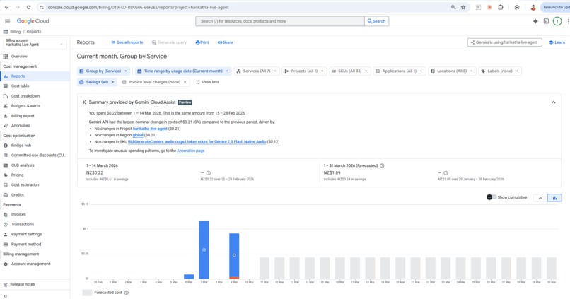Open Applications (All 1) filter dropdown
The height and width of the screenshot is (299, 570).
click(x=399, y=71)
